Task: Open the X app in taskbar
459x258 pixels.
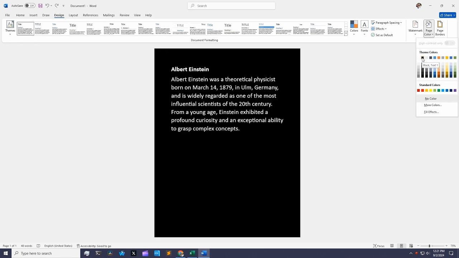Action: (133, 253)
